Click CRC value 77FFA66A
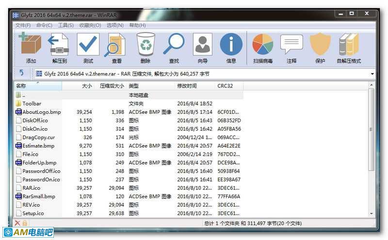388x240 pixels. click(x=228, y=196)
